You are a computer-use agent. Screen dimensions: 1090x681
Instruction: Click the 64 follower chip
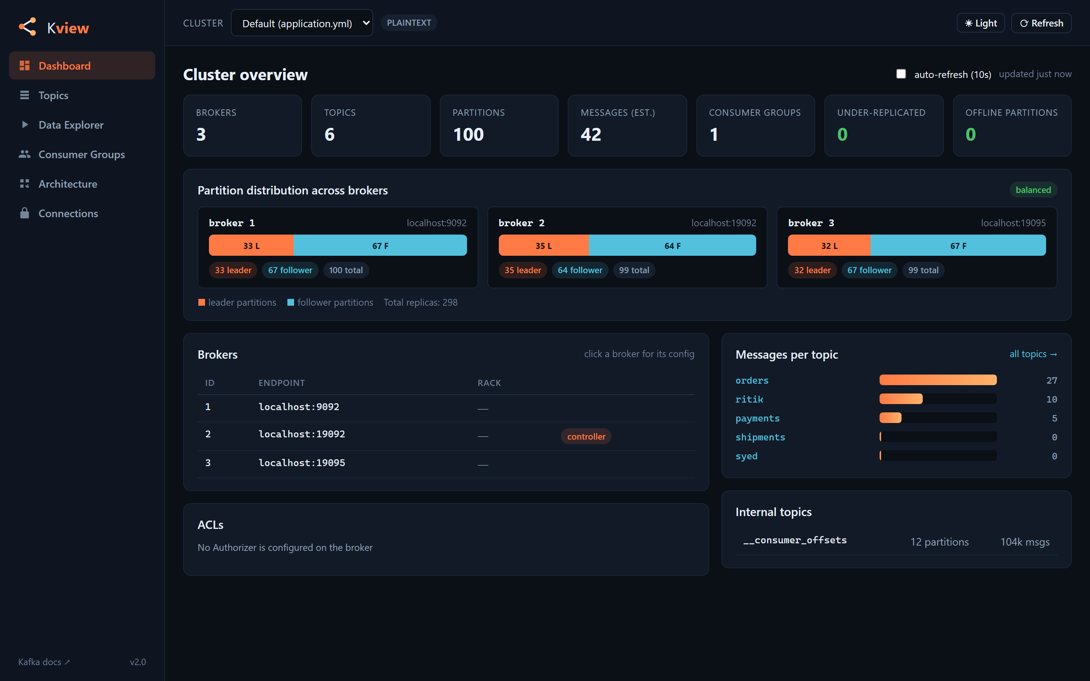tap(580, 270)
